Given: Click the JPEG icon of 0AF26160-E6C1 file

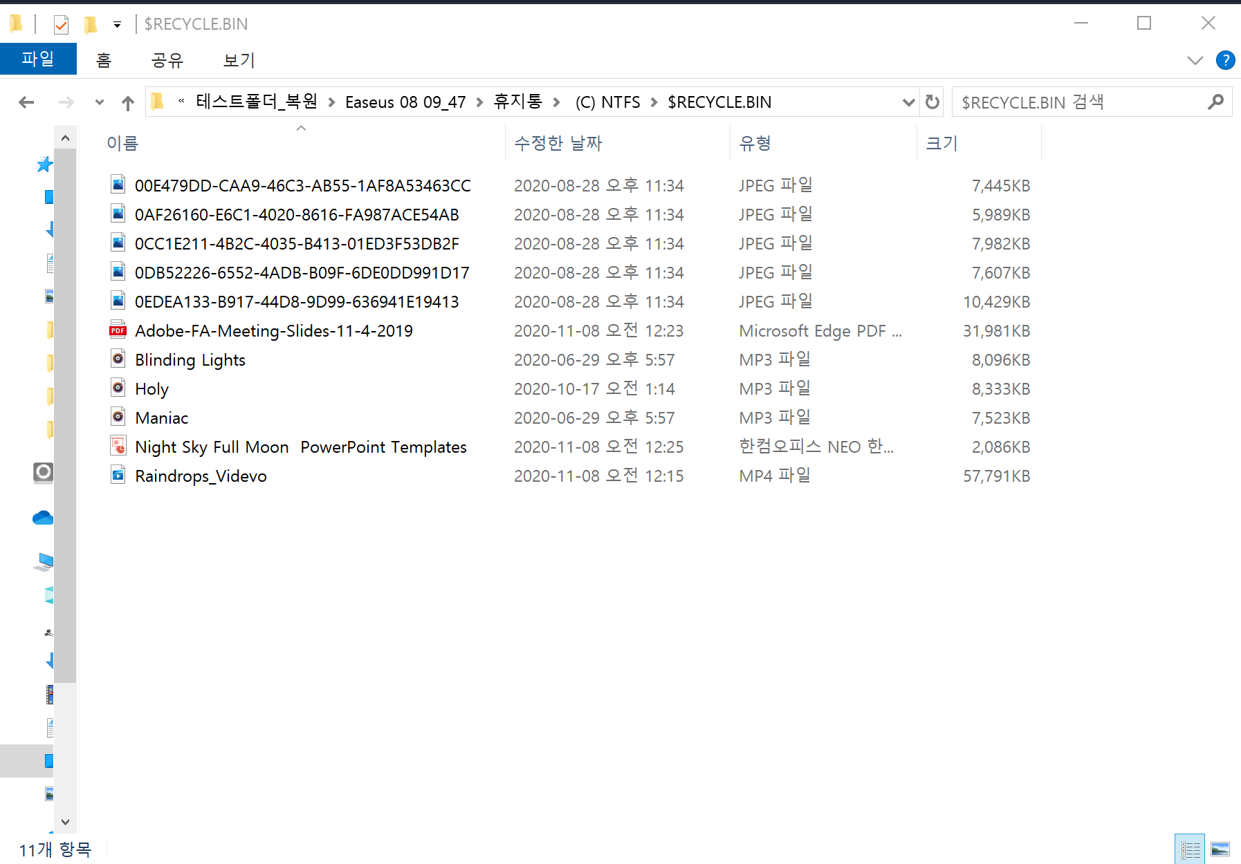Looking at the screenshot, I should (x=118, y=214).
